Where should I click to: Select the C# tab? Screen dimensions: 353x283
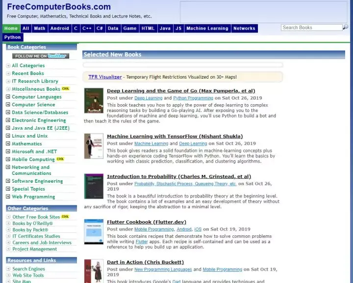[x=100, y=28]
